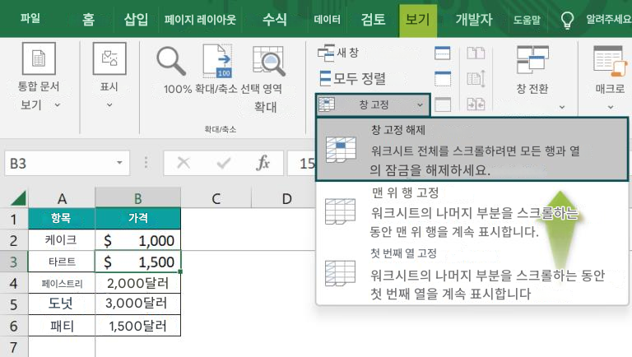The image size is (632, 357).
Task: Choose 첫 번째 열 고정 option
Action: tap(472, 274)
